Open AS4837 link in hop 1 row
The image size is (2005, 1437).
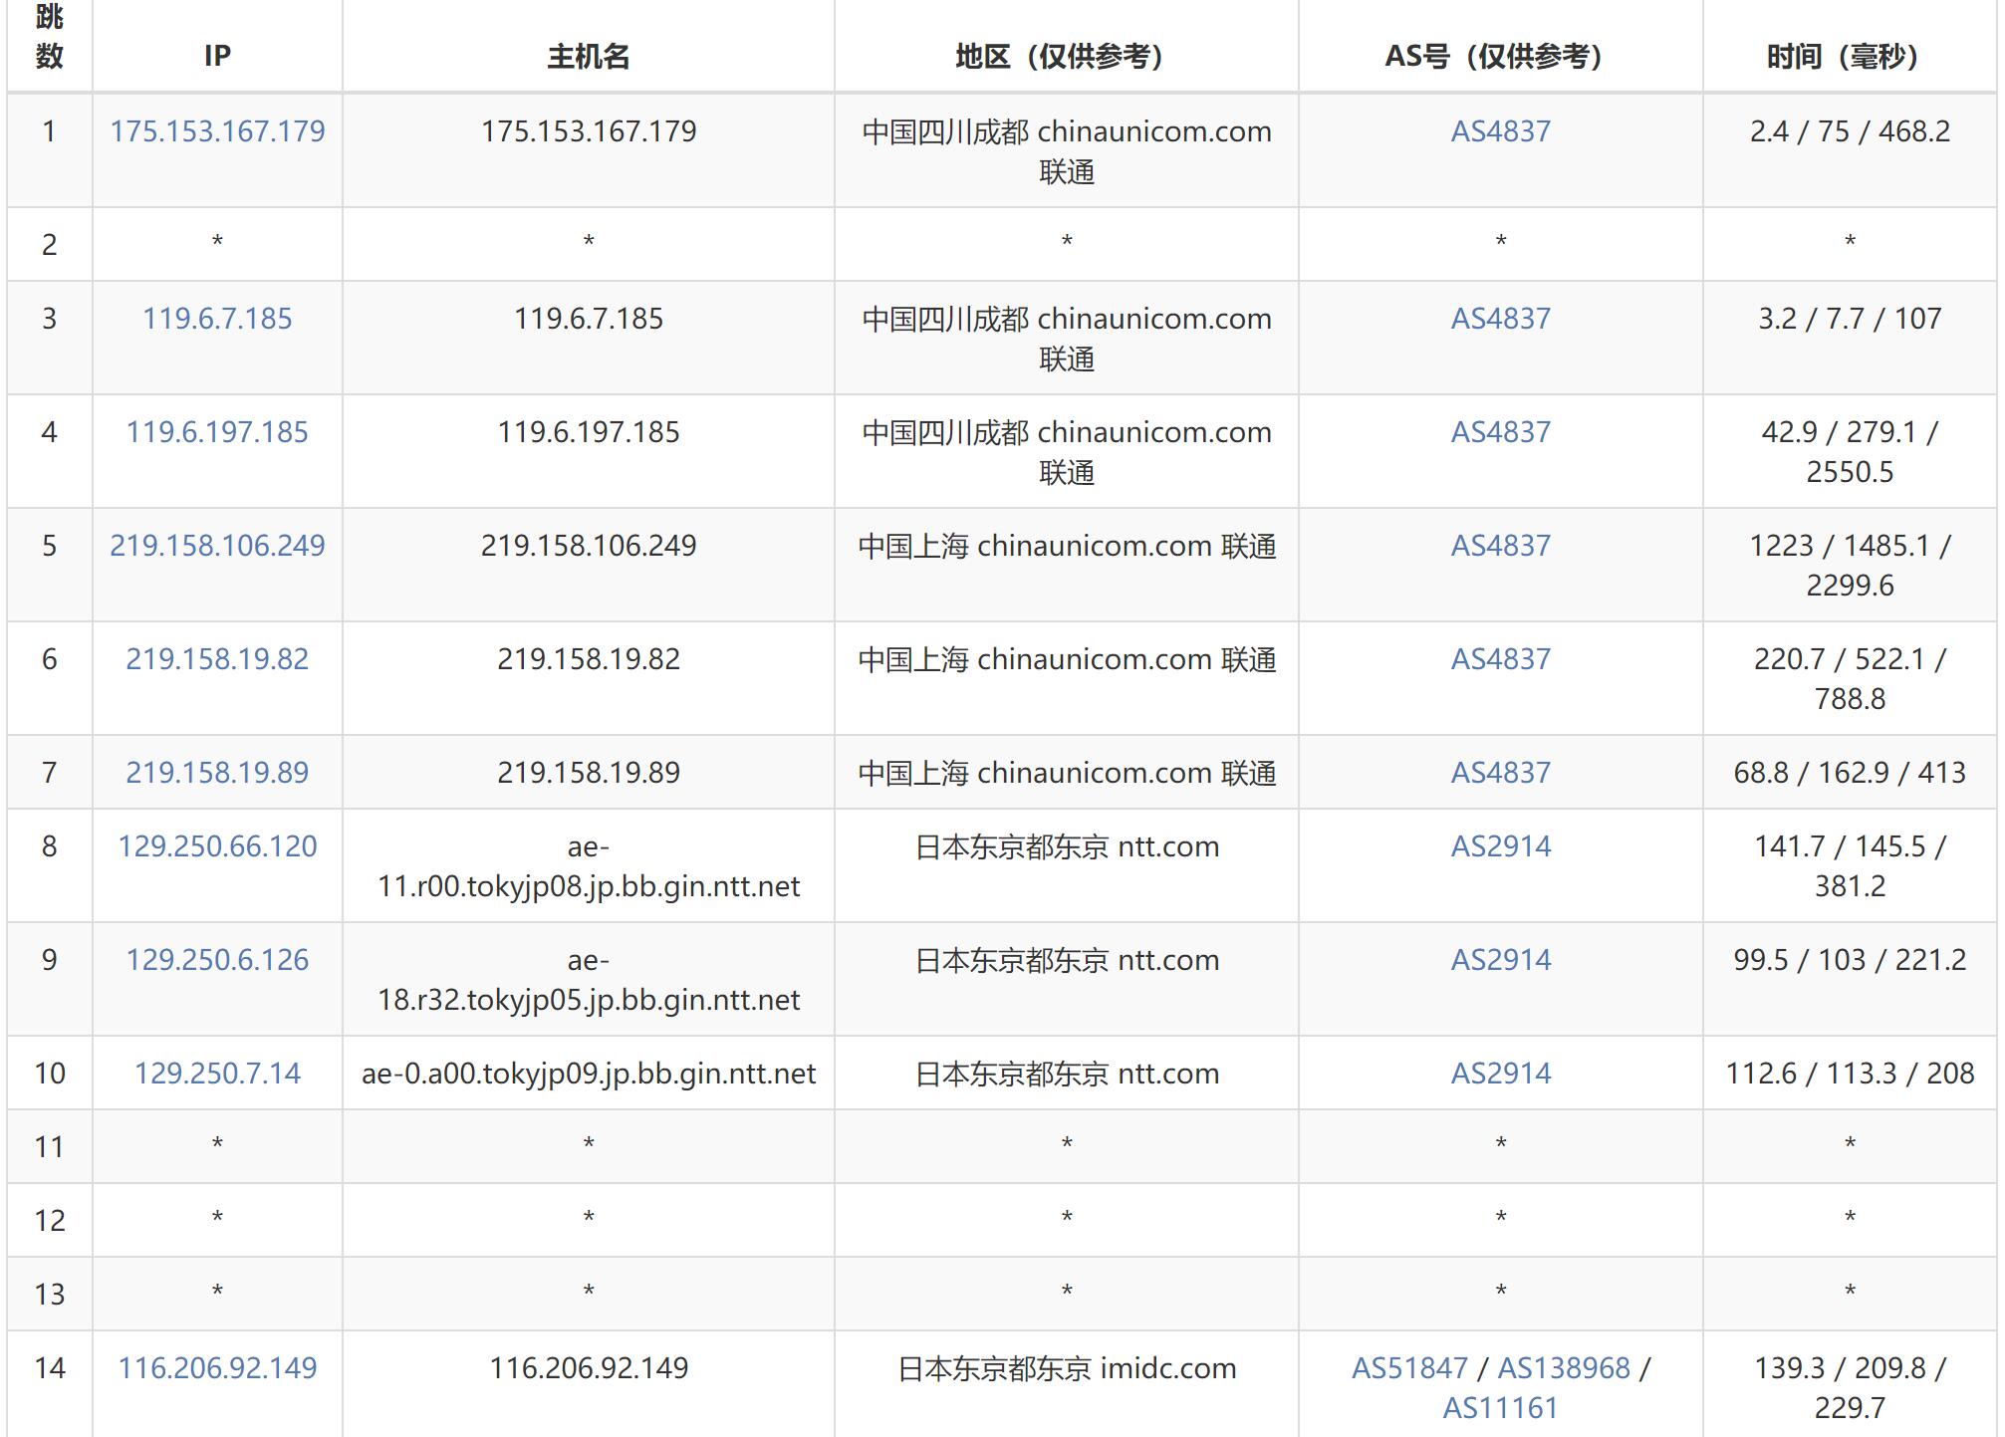point(1500,131)
